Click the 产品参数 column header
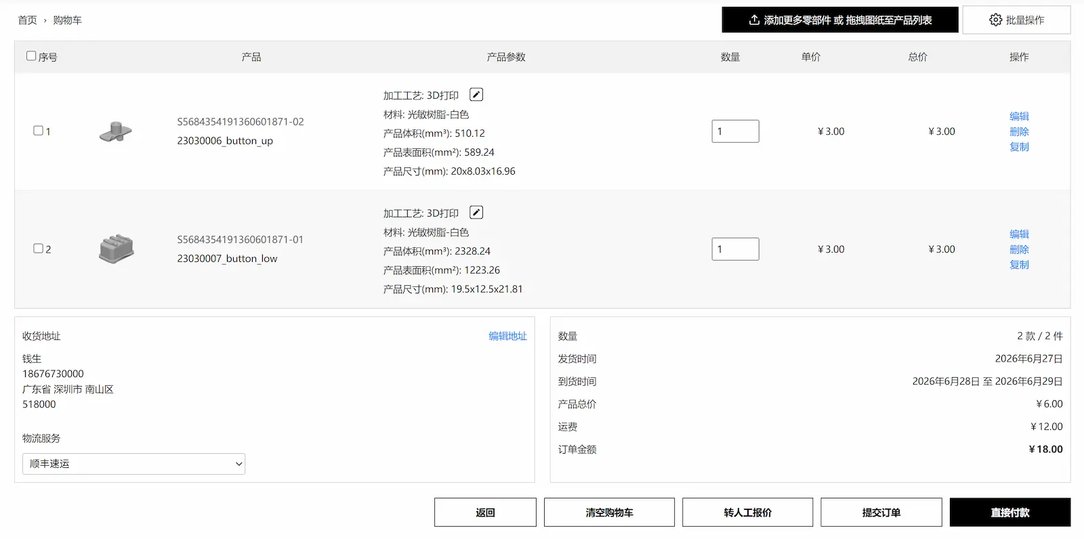Viewport: 1084px width, 539px height. [x=506, y=57]
